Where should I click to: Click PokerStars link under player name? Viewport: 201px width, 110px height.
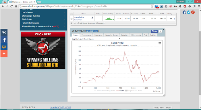click(x=78, y=20)
